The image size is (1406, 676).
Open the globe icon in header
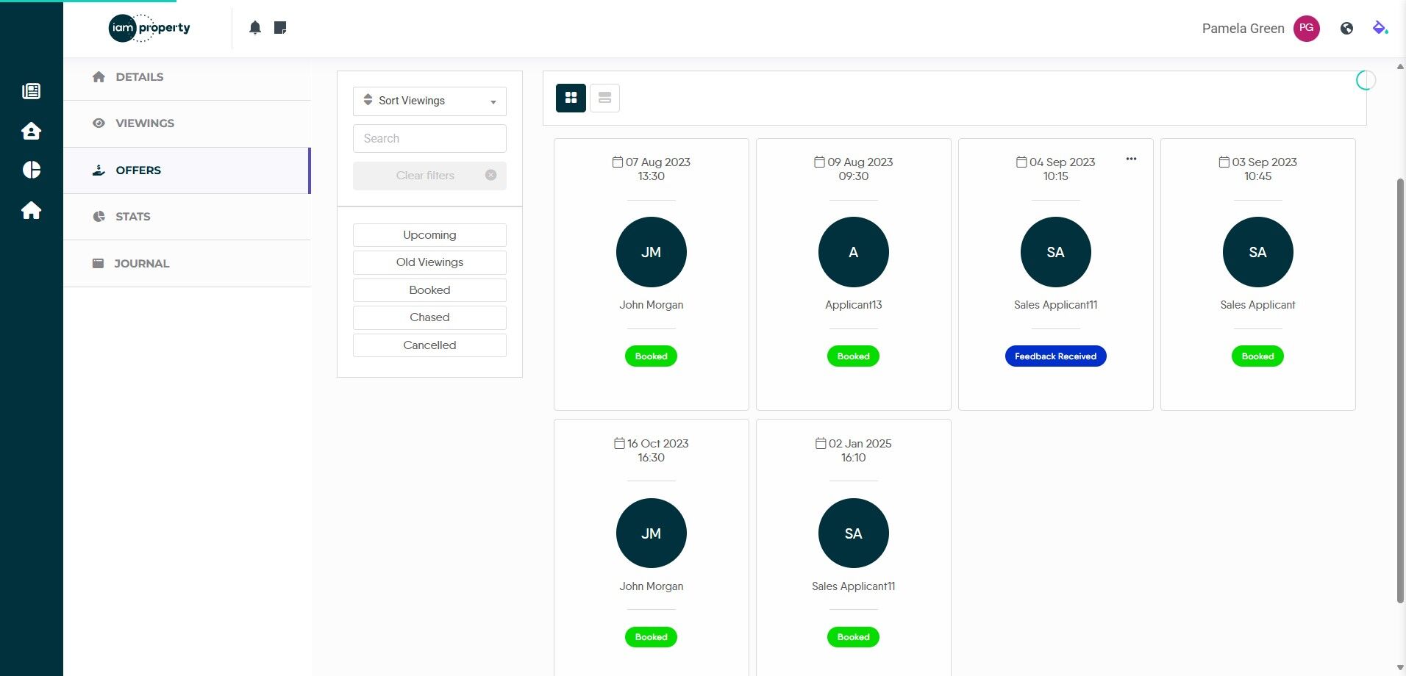point(1346,29)
